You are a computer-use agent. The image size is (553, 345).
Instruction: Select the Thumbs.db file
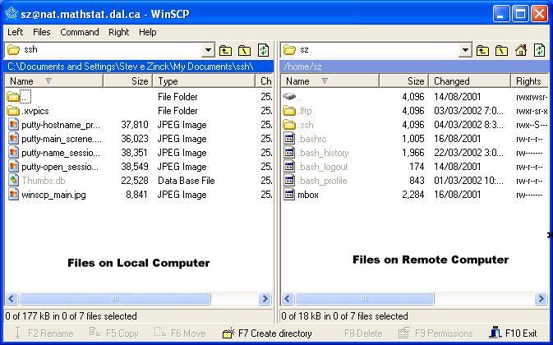pyautogui.click(x=44, y=181)
